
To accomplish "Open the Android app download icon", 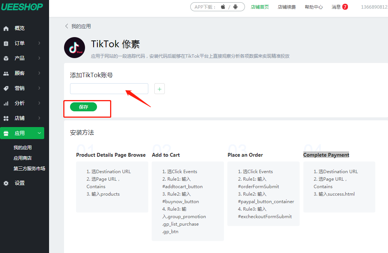I will (x=235, y=7).
